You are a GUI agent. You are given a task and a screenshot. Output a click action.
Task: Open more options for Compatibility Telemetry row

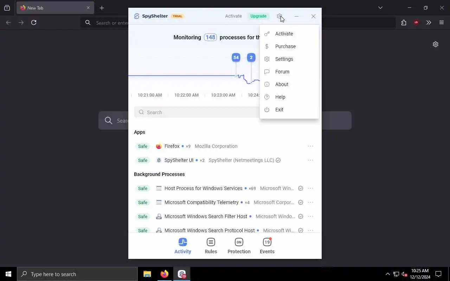310,202
